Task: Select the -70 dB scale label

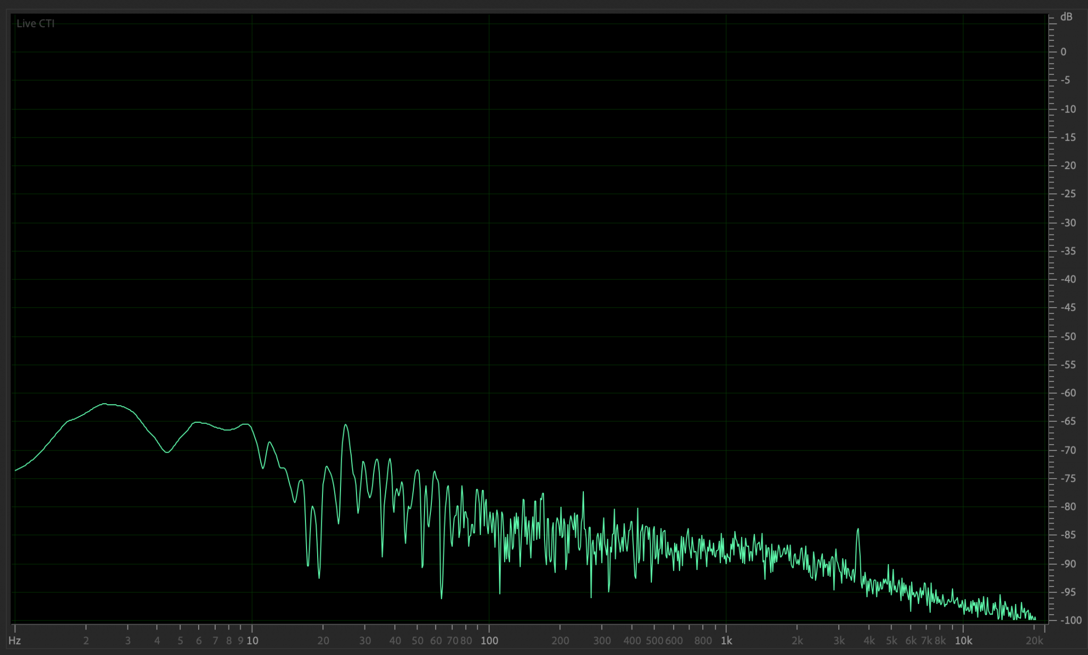Action: pos(1068,450)
